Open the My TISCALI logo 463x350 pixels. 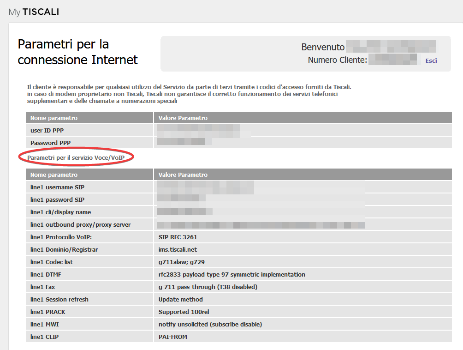click(x=34, y=12)
